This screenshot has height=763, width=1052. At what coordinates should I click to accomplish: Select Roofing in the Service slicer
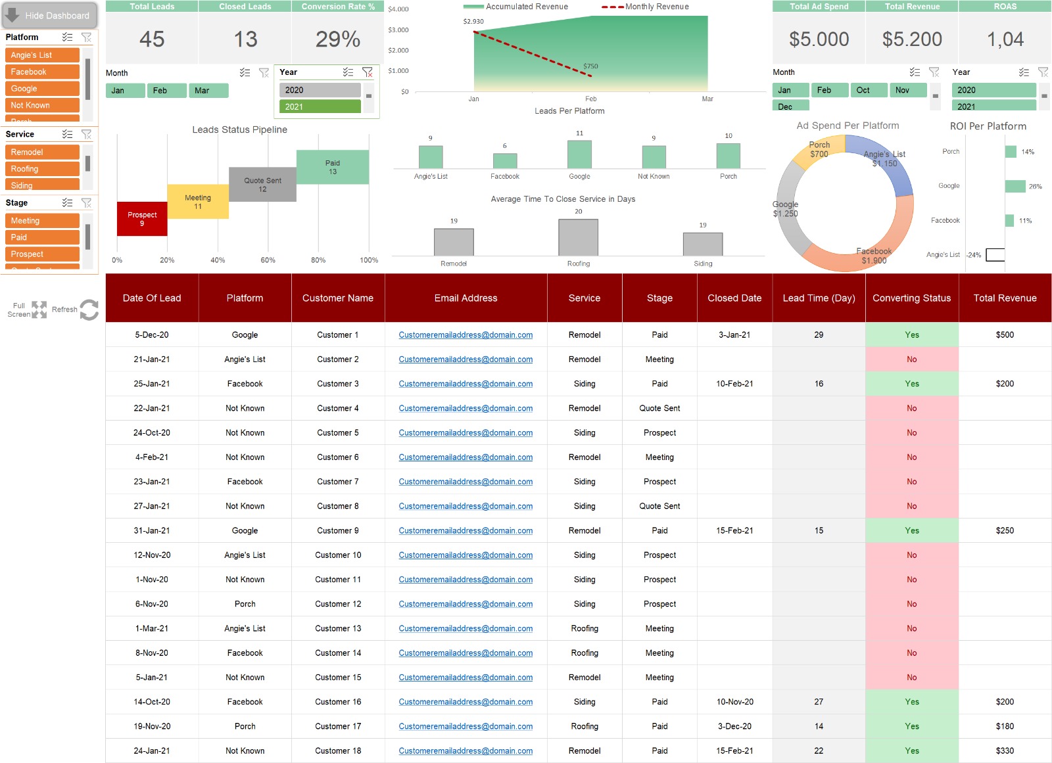click(x=42, y=169)
